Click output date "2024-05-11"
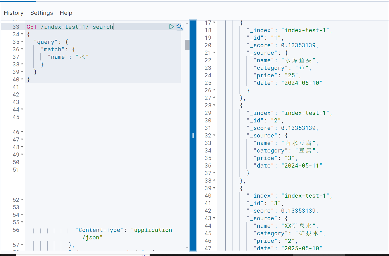The width and height of the screenshot is (389, 256). (x=302, y=166)
